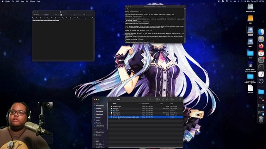Sort Finder list by Date Modified
Image resolution: width=266 pixels, height=149 pixels.
[x=145, y=103]
